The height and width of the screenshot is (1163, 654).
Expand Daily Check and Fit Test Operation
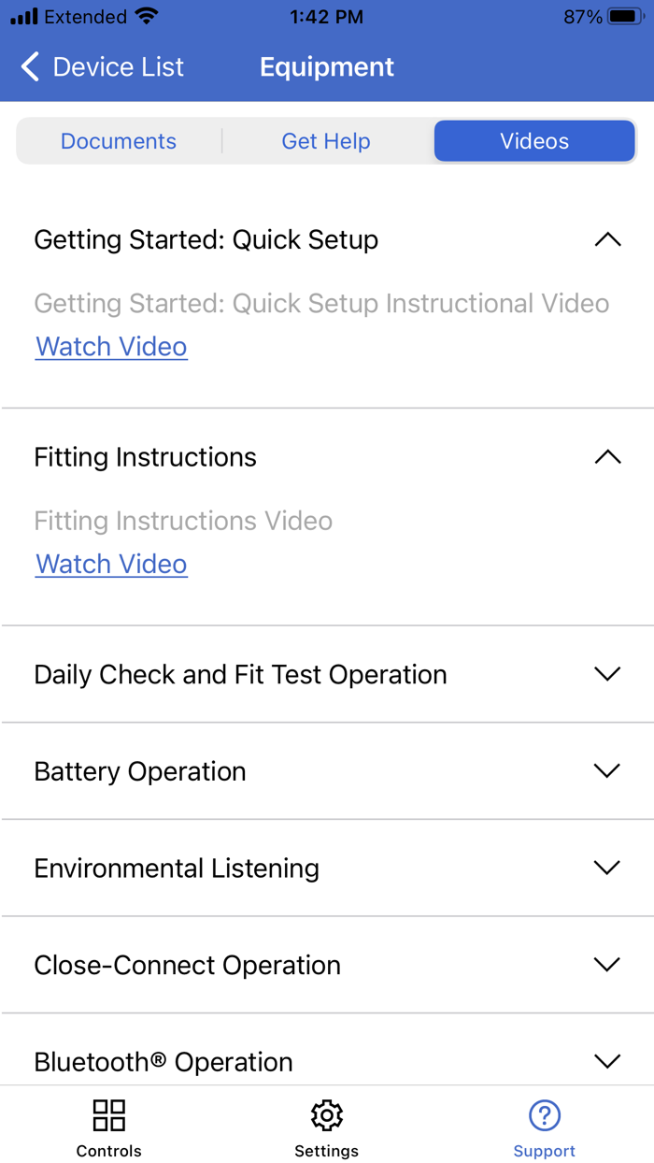(x=327, y=674)
